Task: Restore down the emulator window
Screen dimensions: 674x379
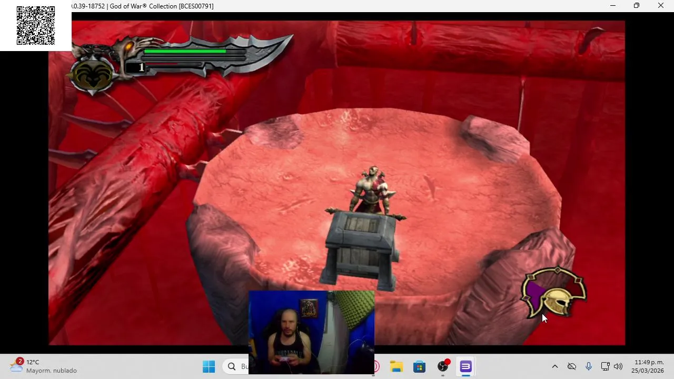Action: (637, 6)
